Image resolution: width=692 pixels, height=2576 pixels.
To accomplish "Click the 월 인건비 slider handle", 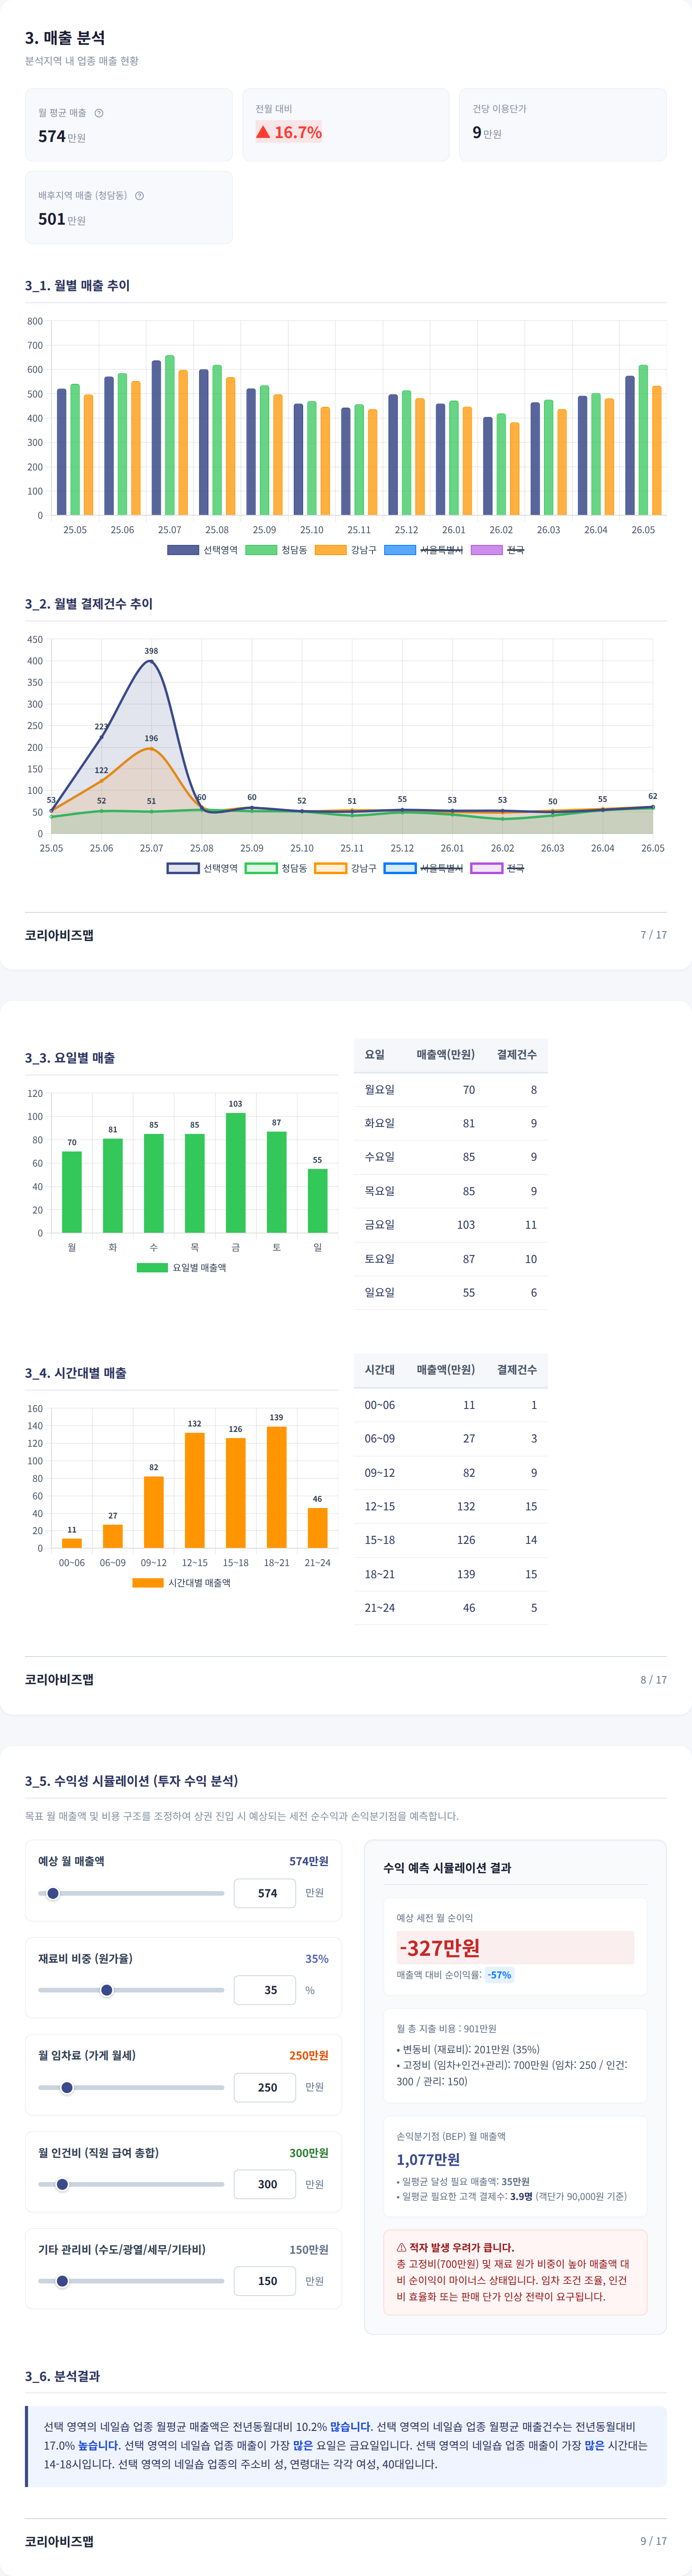I will 62,2184.
